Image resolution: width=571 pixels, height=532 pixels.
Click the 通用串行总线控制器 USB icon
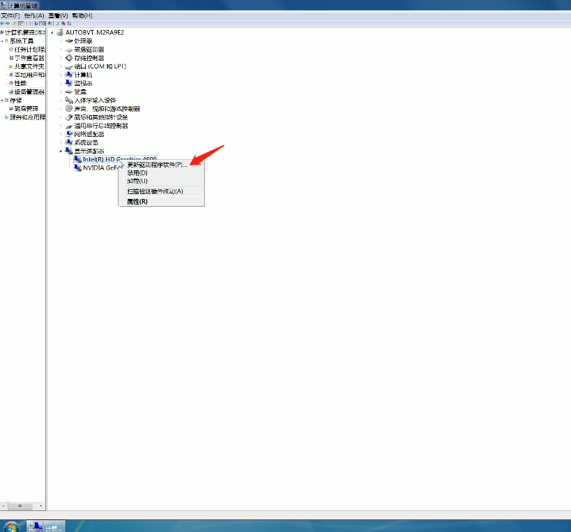click(69, 126)
